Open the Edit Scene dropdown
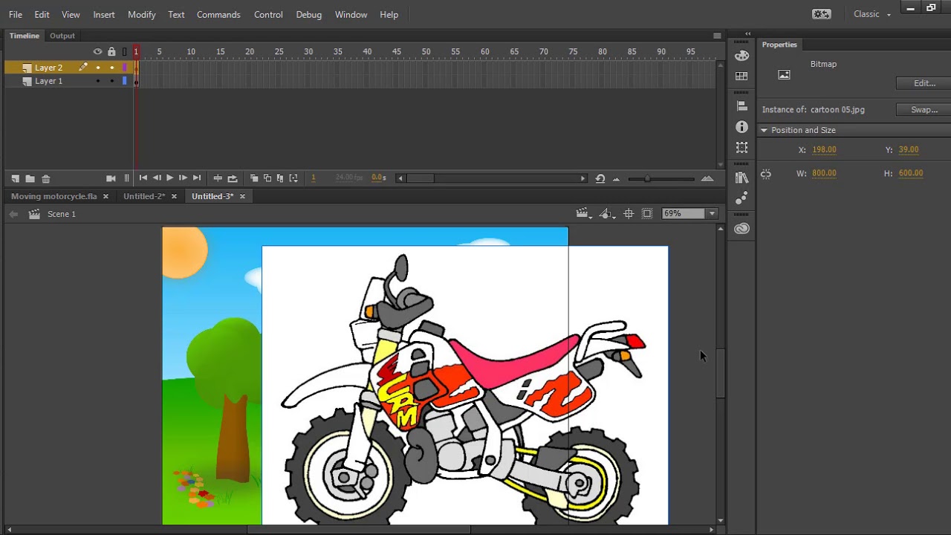 (584, 214)
